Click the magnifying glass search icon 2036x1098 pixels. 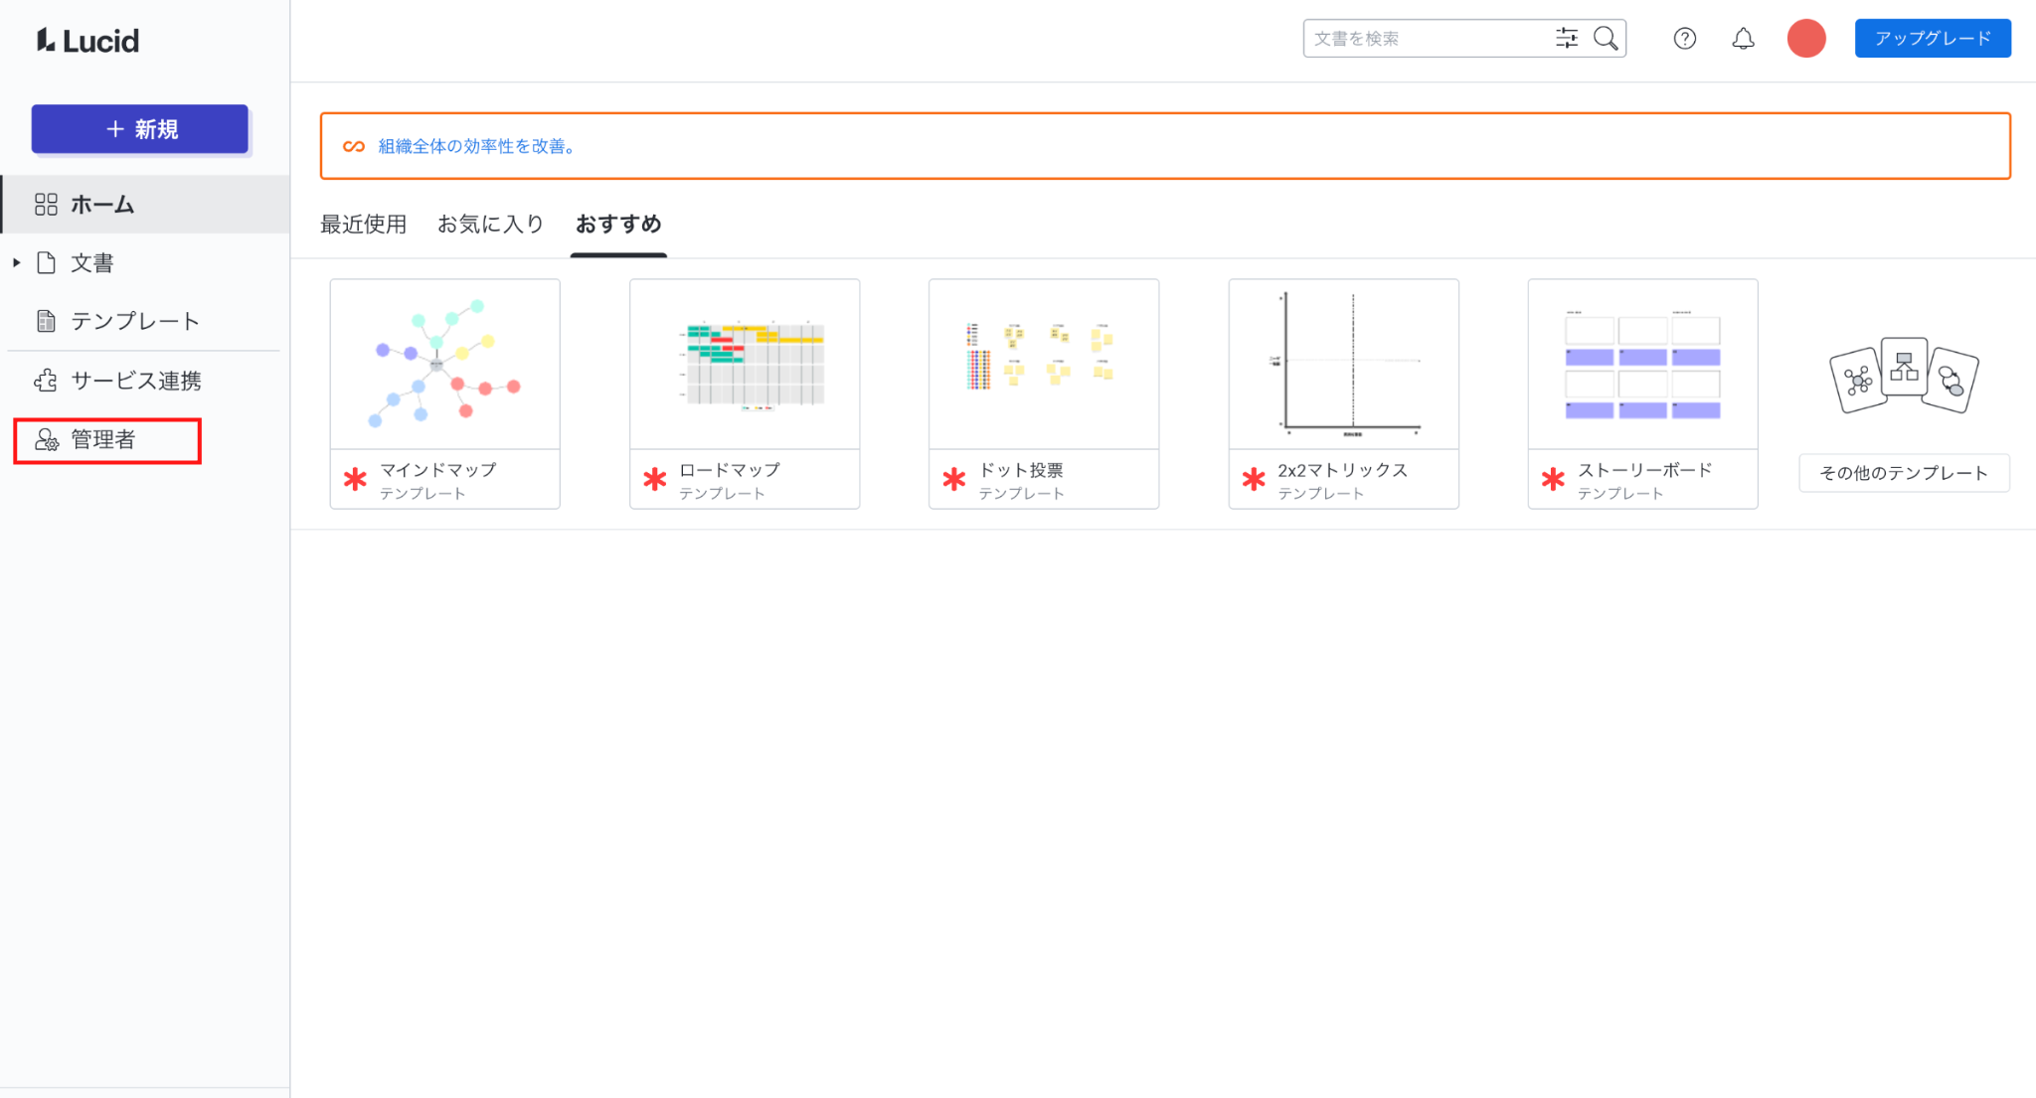click(x=1606, y=39)
